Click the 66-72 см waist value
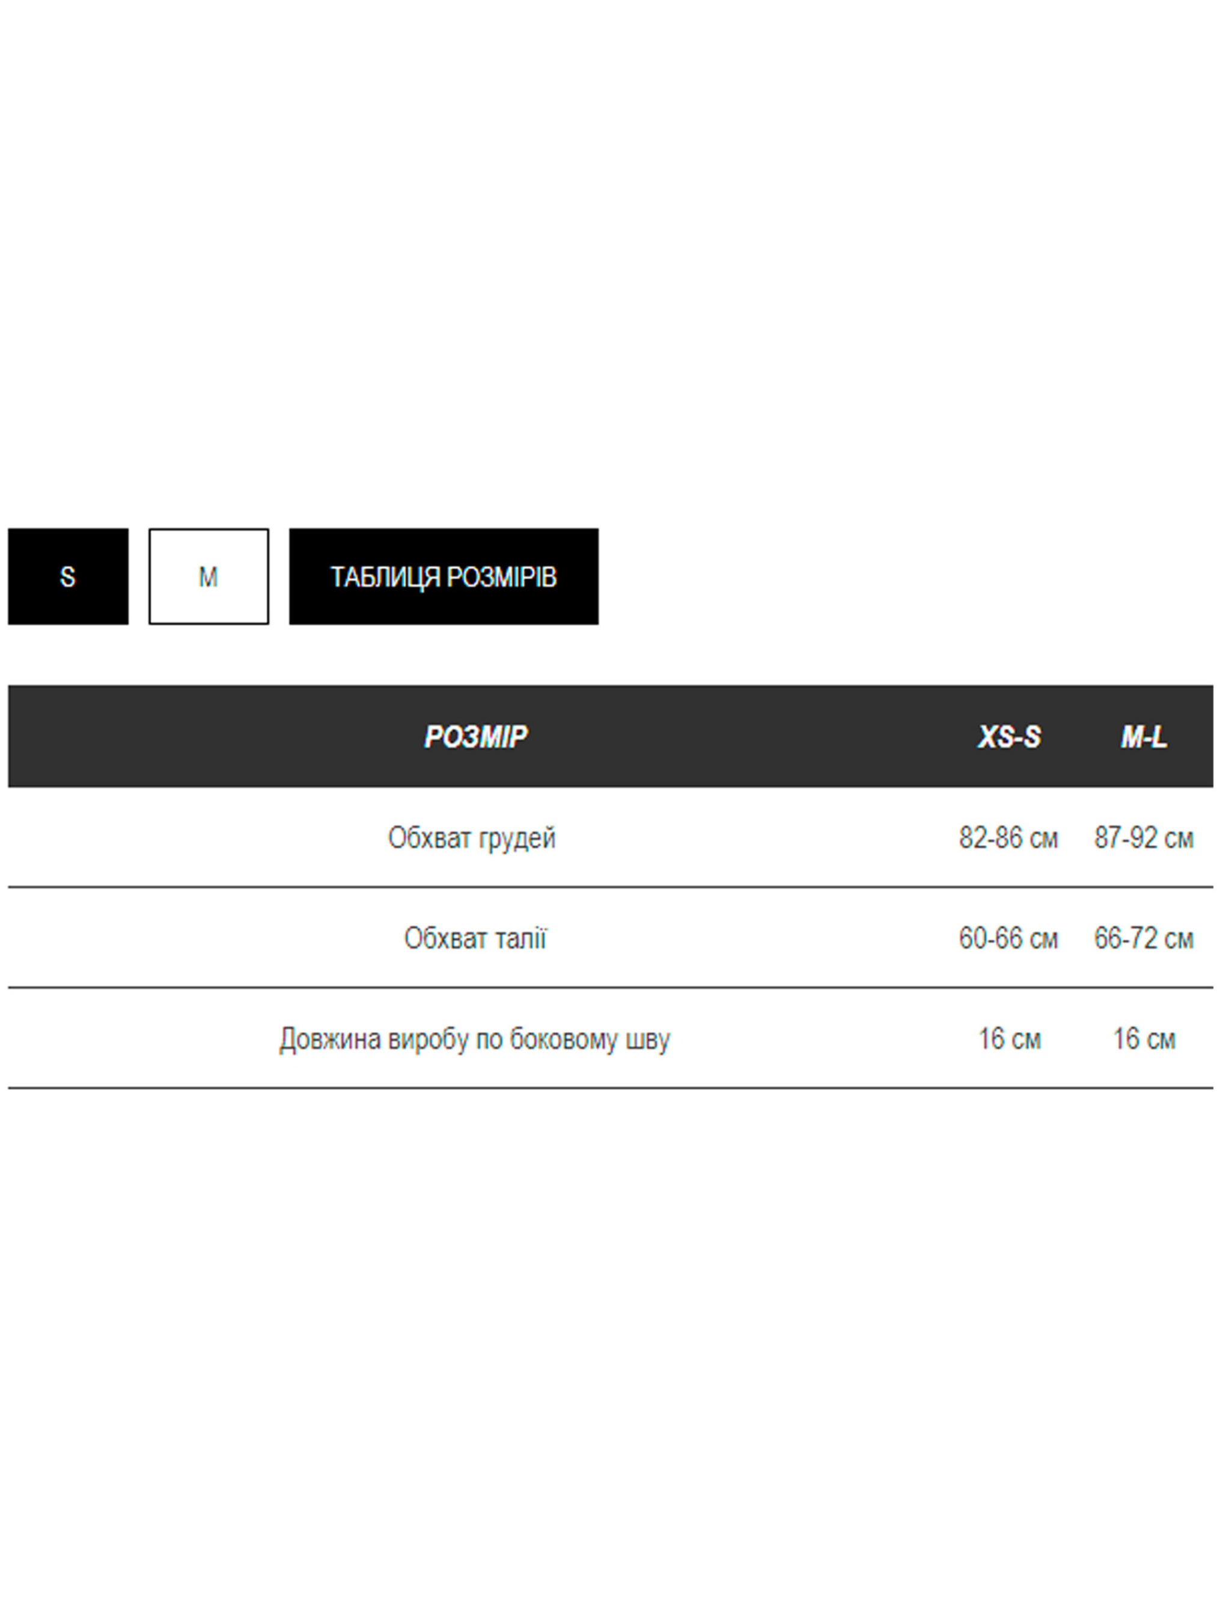 click(x=1143, y=938)
